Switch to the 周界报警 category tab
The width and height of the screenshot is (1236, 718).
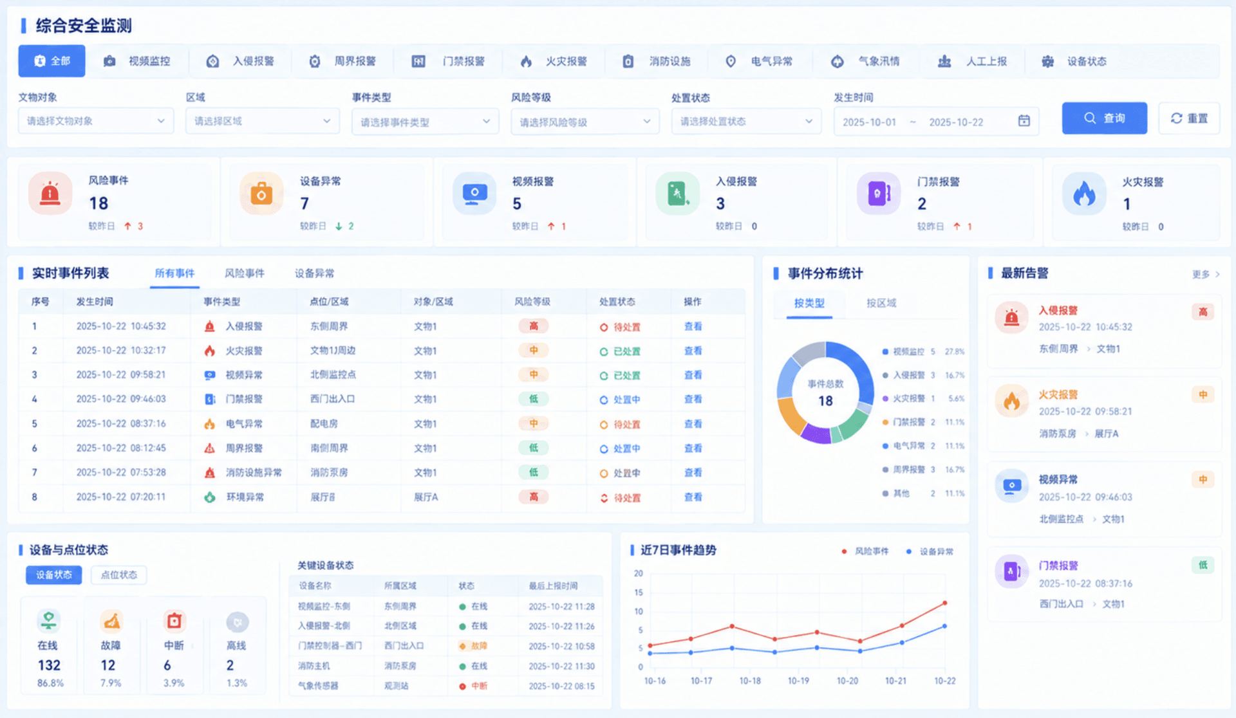(343, 61)
